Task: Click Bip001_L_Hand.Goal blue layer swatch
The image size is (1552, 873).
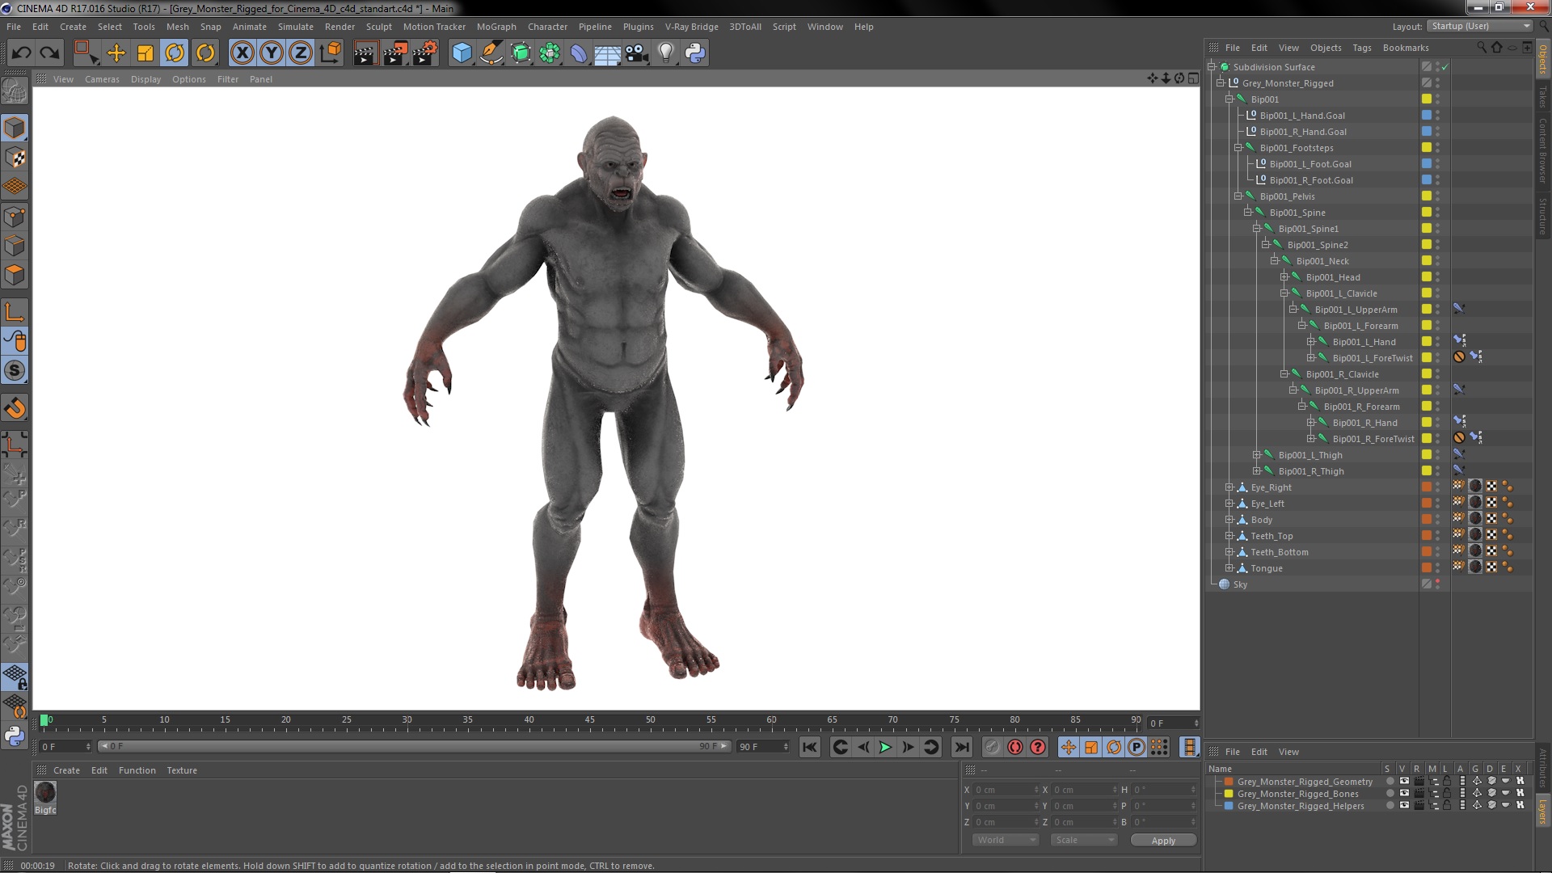Action: pyautogui.click(x=1427, y=116)
